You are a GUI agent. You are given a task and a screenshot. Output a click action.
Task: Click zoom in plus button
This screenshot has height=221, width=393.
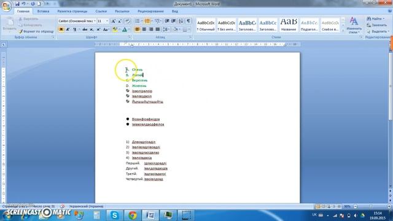point(389,206)
